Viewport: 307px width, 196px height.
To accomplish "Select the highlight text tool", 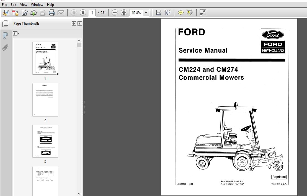I will (x=190, y=13).
